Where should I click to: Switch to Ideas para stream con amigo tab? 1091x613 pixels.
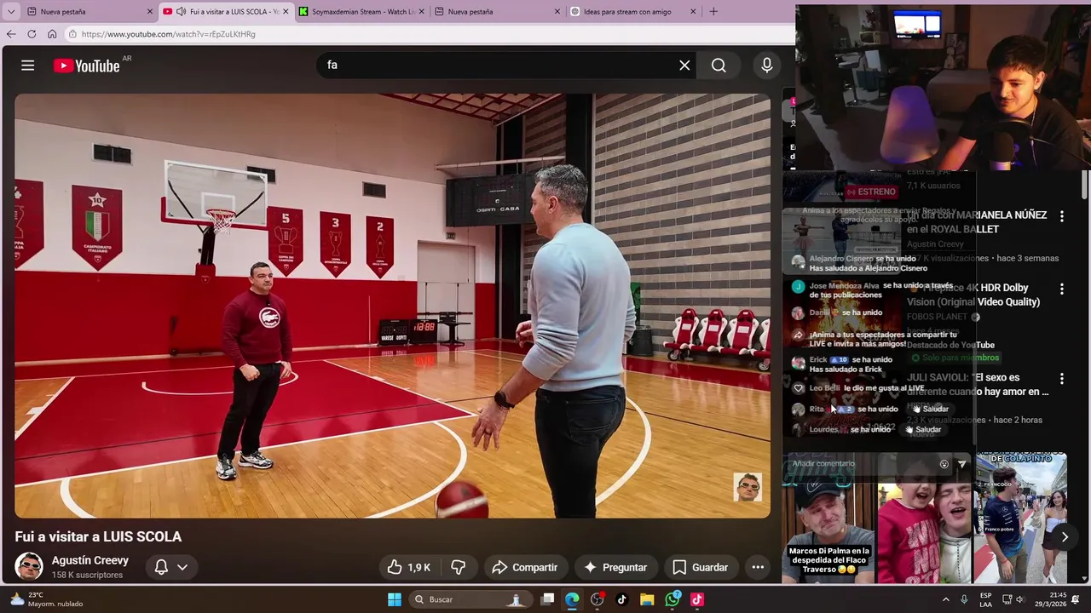pyautogui.click(x=631, y=12)
